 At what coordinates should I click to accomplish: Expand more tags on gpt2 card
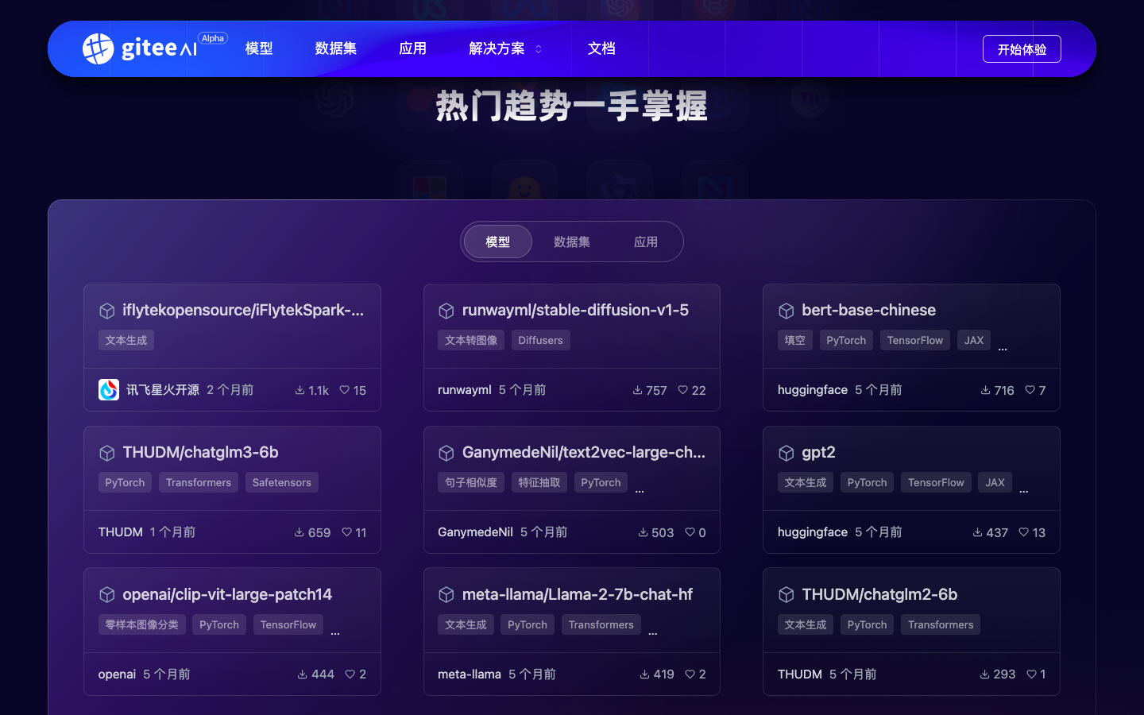coord(1024,490)
